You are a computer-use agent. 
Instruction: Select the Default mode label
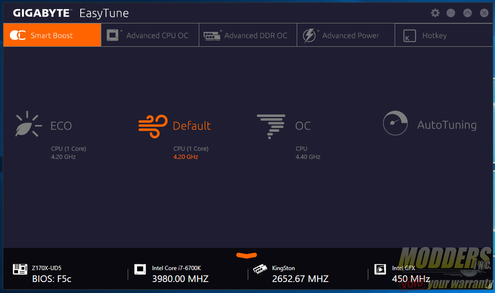tap(192, 126)
